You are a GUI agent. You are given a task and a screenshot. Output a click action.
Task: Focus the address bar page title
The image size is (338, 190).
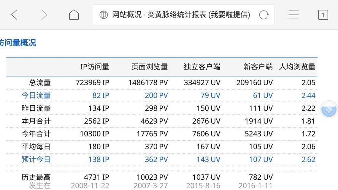click(x=181, y=15)
